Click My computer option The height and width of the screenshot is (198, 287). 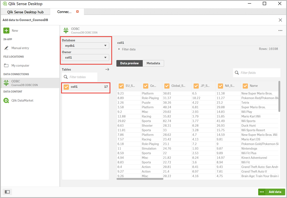pos(20,66)
